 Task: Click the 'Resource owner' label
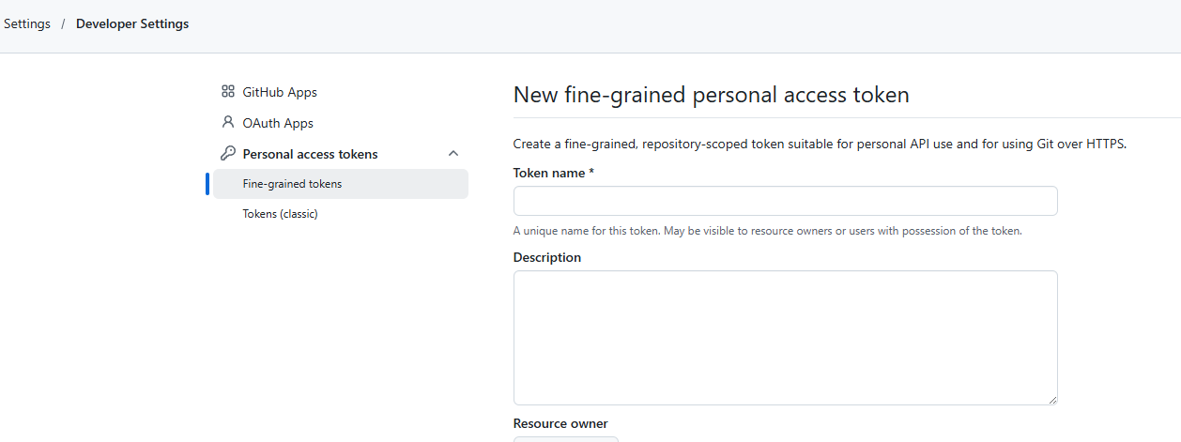(x=560, y=423)
